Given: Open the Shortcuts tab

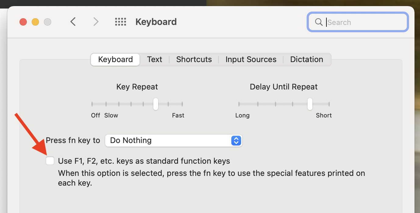Looking at the screenshot, I should coord(194,59).
